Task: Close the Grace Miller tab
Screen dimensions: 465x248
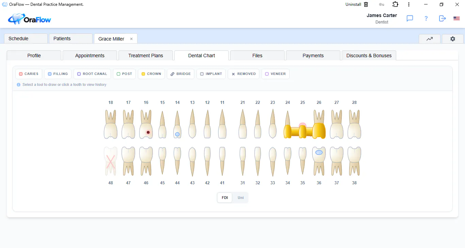Action: [131, 39]
